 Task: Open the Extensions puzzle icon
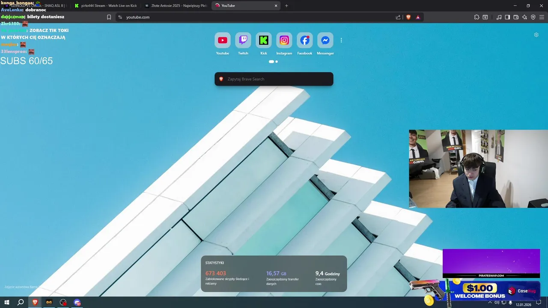click(477, 17)
